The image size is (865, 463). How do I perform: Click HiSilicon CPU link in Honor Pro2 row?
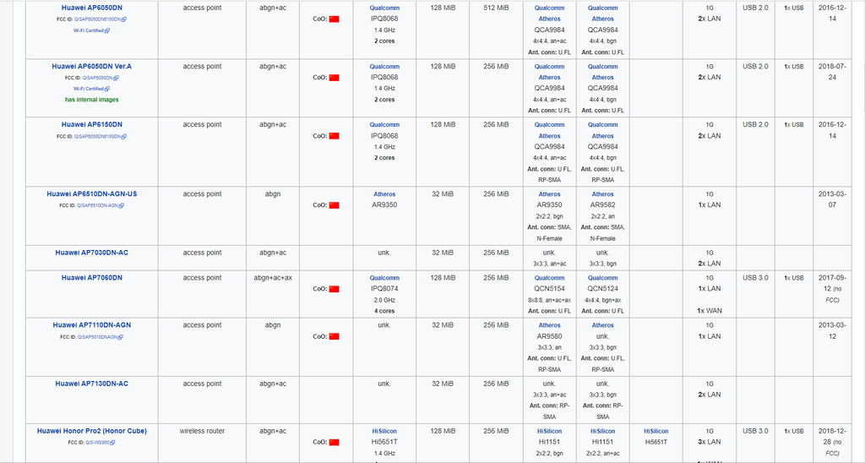(x=384, y=431)
